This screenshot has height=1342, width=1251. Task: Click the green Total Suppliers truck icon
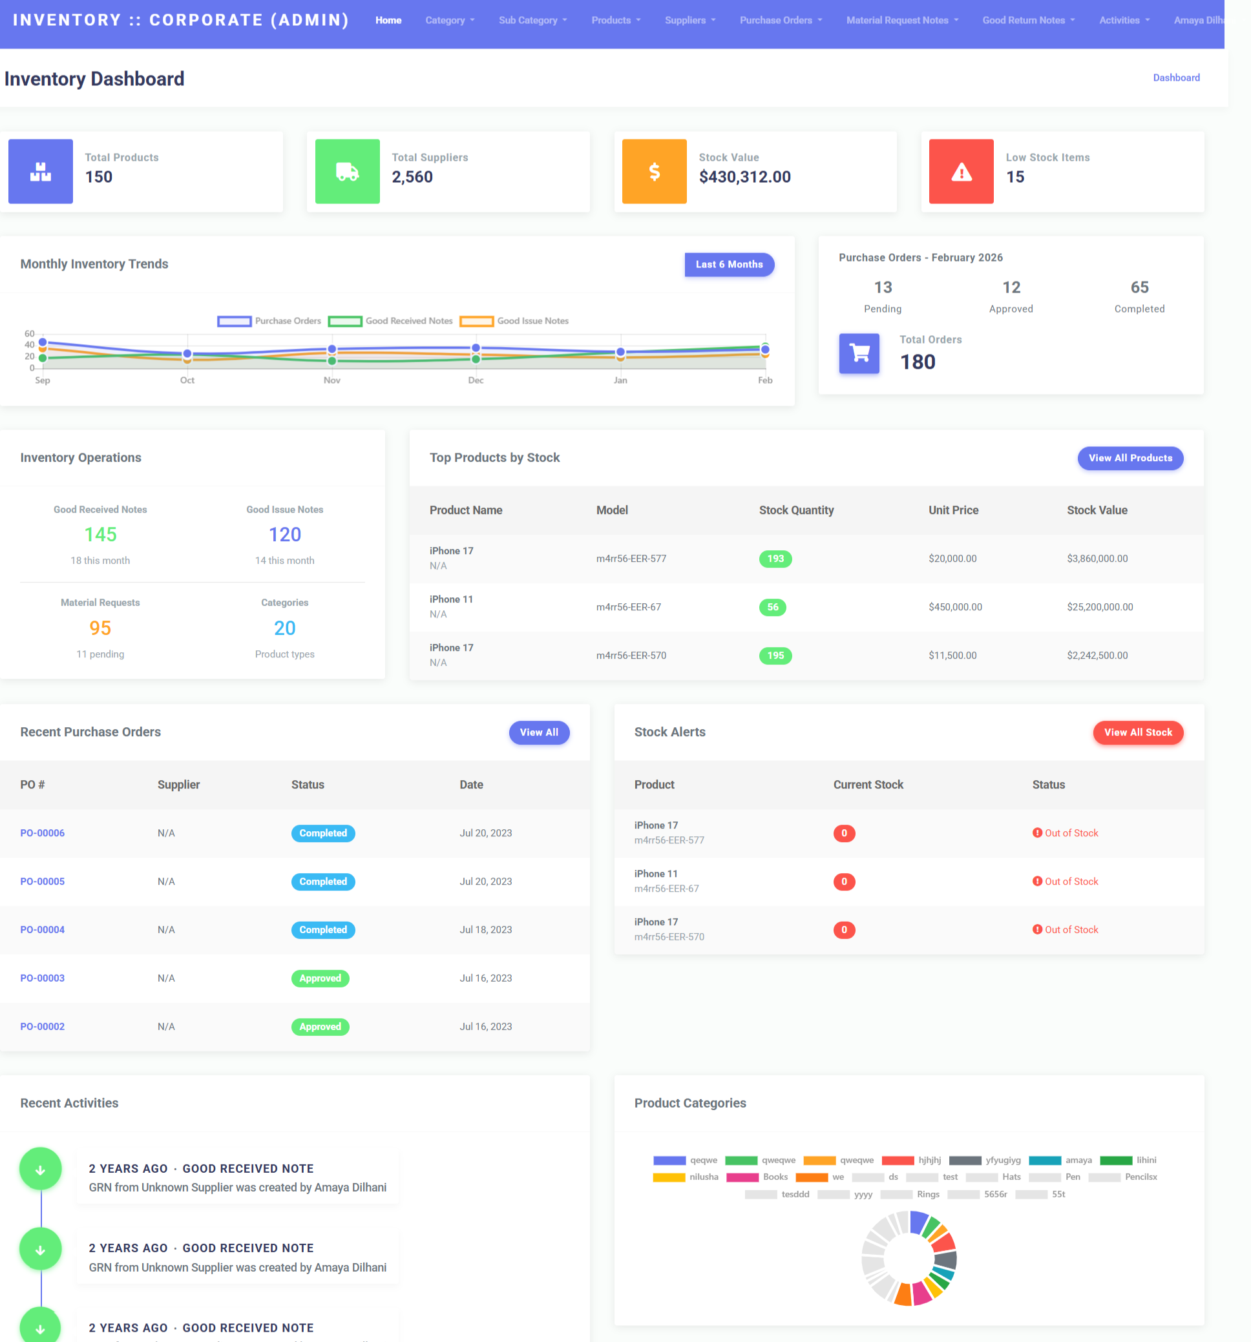tap(347, 171)
